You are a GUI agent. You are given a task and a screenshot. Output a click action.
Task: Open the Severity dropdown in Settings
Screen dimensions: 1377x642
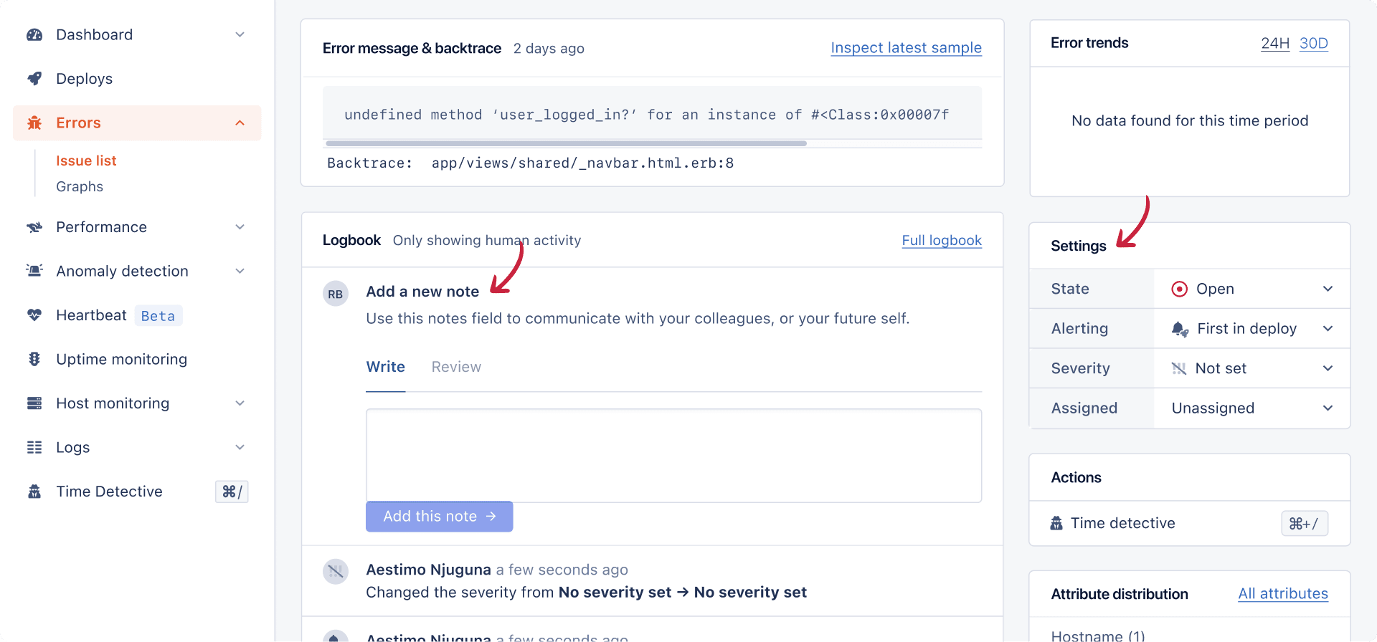pyautogui.click(x=1328, y=368)
